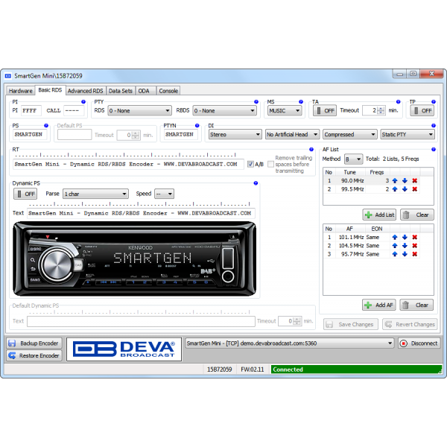Viewport: 447px width, 447px height.
Task: Click the PTY section blue help dot
Action: (256, 102)
